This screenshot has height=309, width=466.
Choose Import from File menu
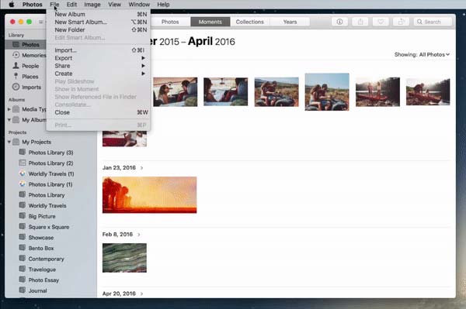[x=99, y=50]
